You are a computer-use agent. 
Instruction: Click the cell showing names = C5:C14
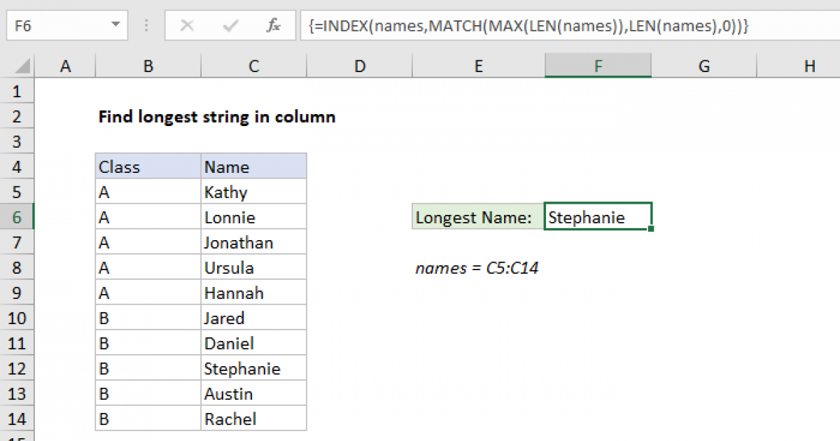pos(478,267)
